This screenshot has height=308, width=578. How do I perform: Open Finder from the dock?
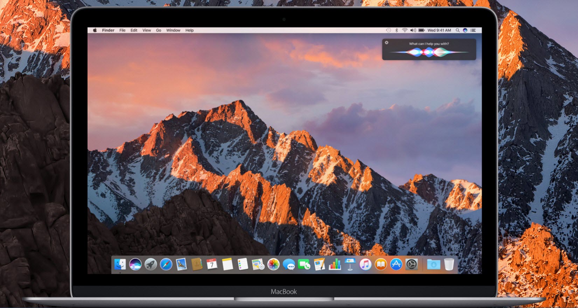coord(120,264)
